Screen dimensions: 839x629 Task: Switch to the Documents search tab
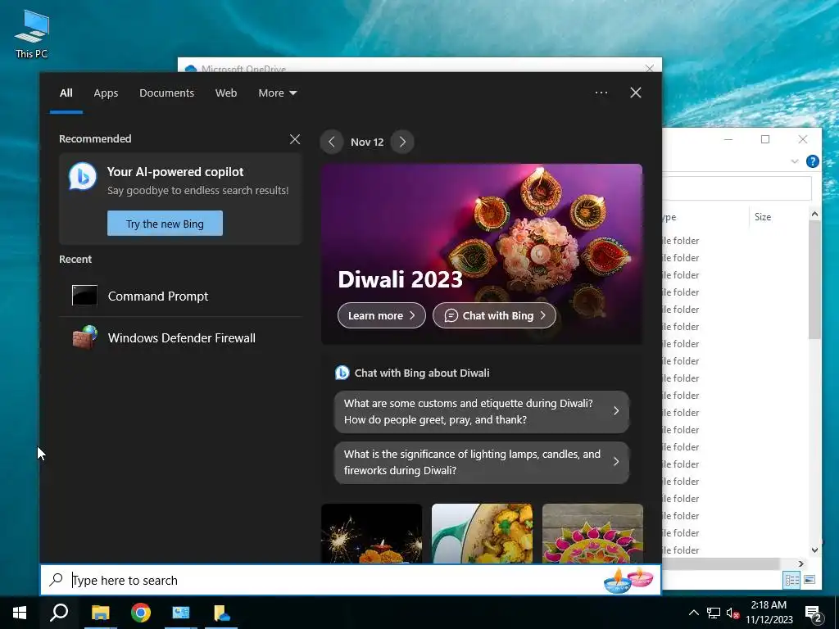(166, 93)
